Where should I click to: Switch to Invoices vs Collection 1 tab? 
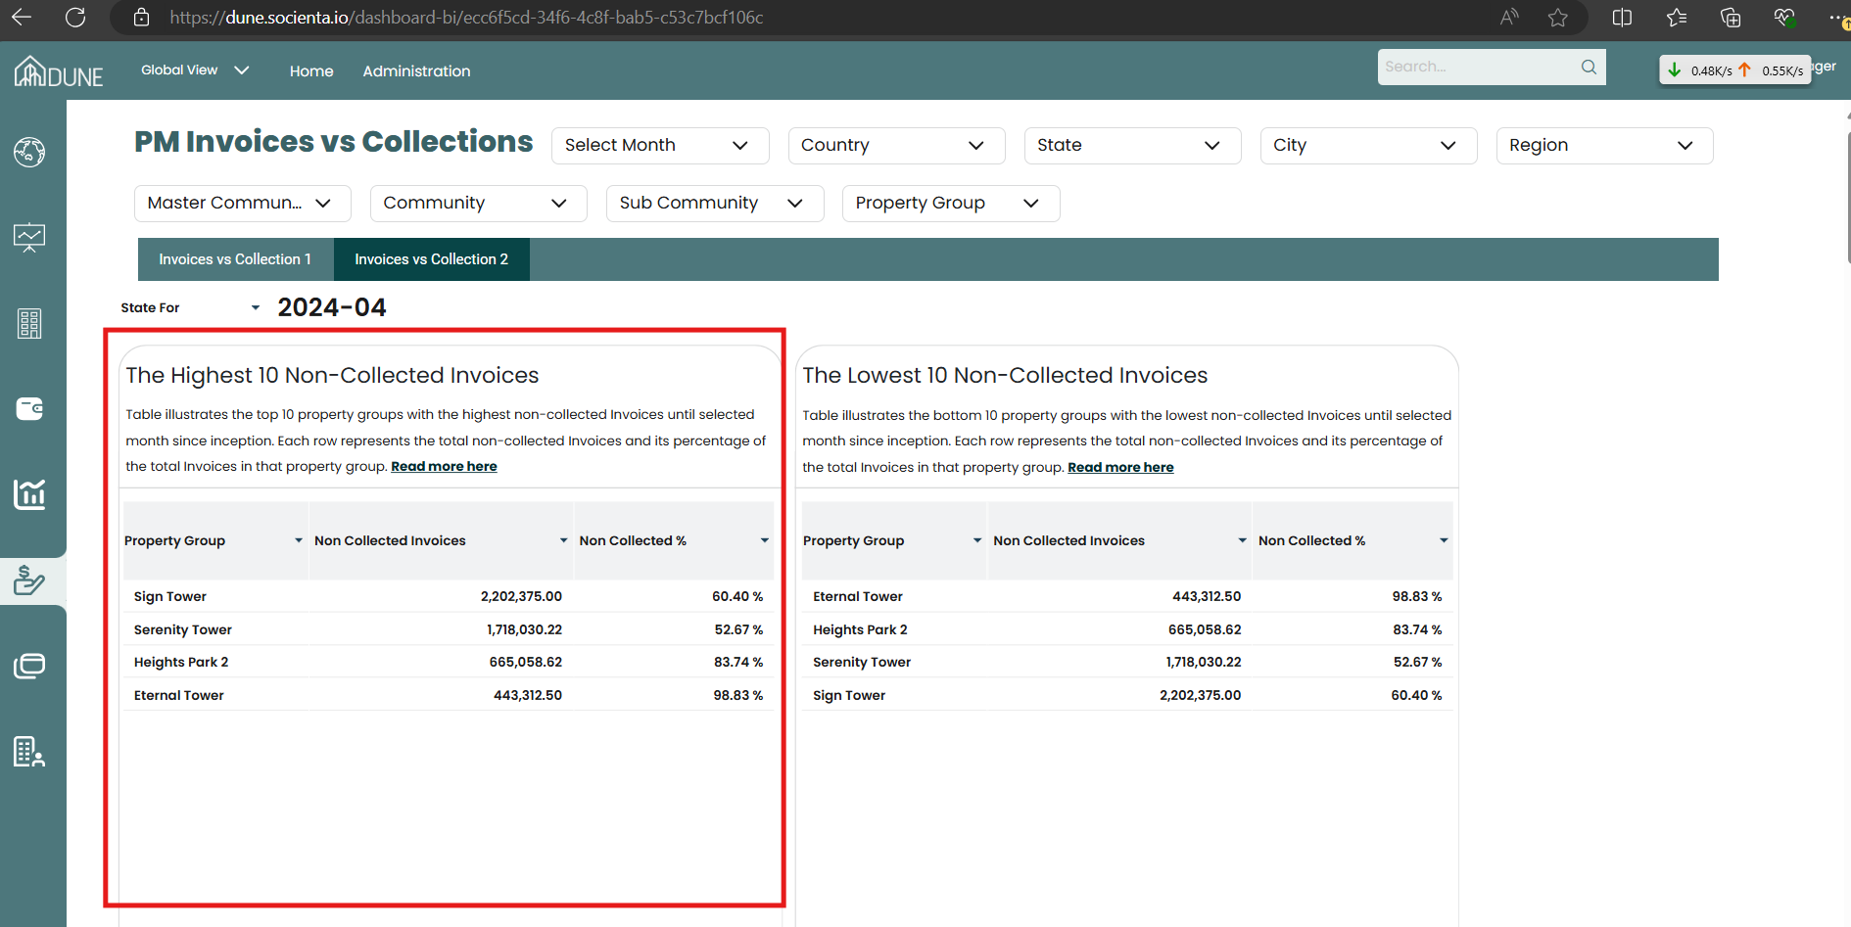[235, 259]
